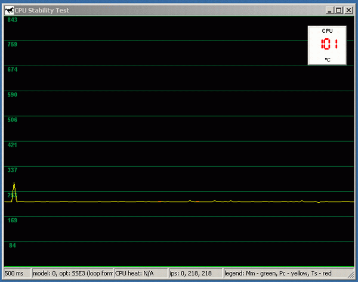Click the model and SSE3 status panel
358x282 pixels.
coord(72,273)
